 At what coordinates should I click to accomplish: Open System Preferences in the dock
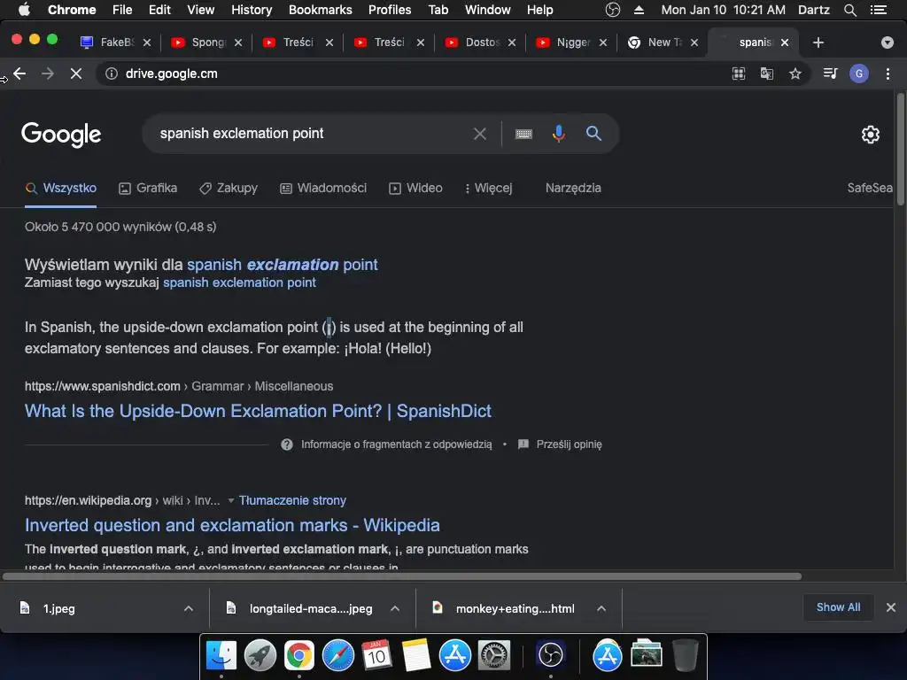coord(494,655)
